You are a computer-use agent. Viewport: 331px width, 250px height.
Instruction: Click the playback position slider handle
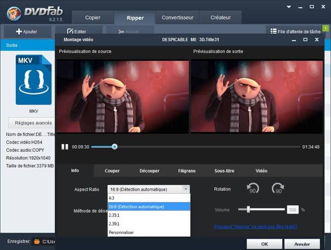115,147
